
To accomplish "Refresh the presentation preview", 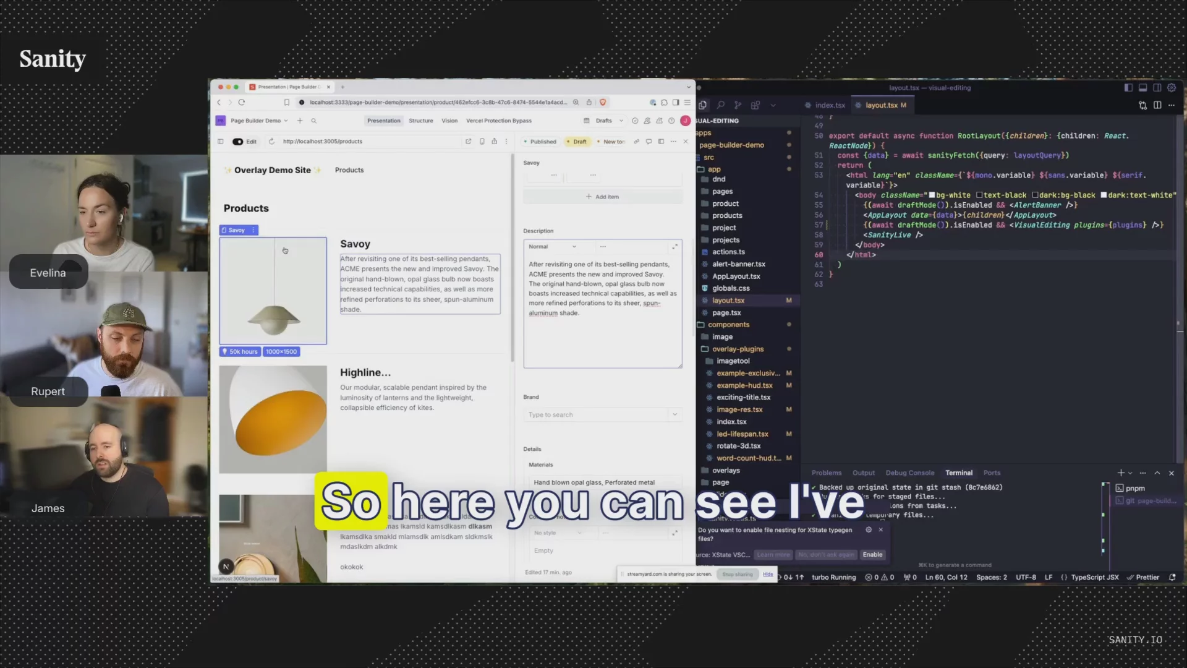I will tap(271, 142).
